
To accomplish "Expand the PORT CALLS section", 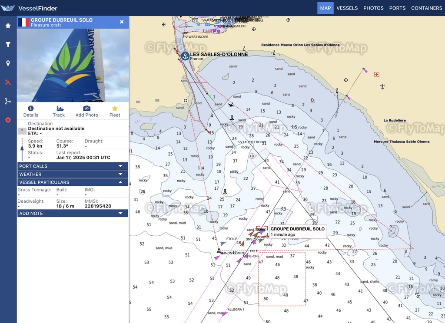I will tap(73, 166).
